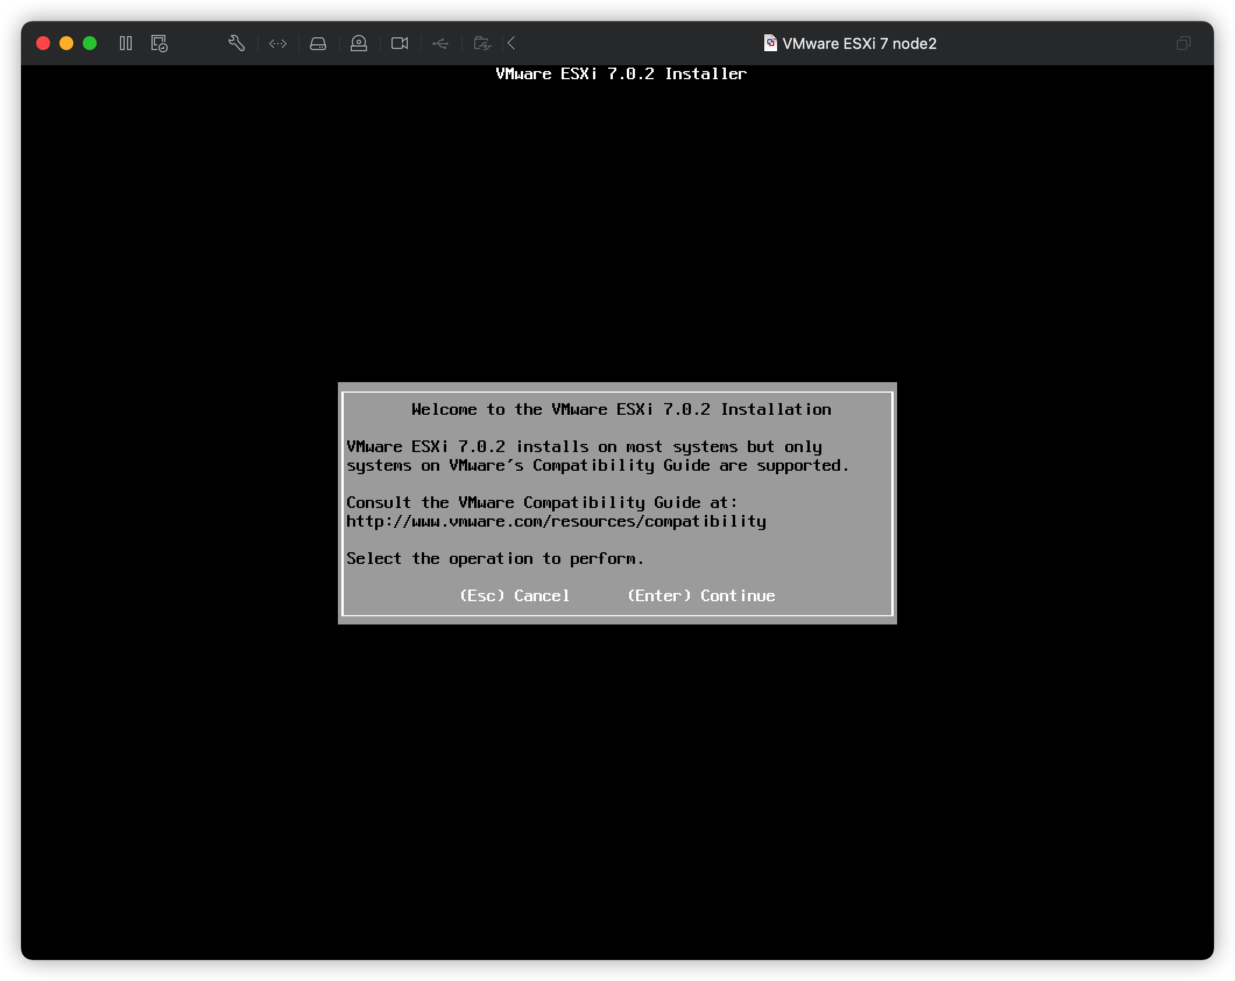
Task: Click the overlapping-windows icon at top right
Action: click(x=1183, y=43)
